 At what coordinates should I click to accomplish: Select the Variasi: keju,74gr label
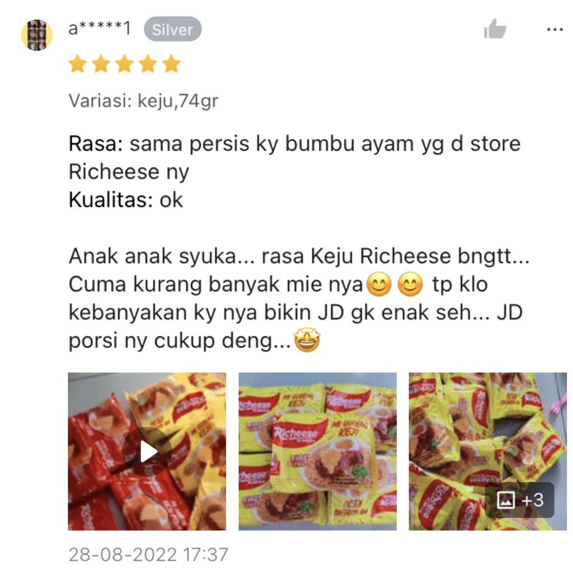[x=143, y=101]
